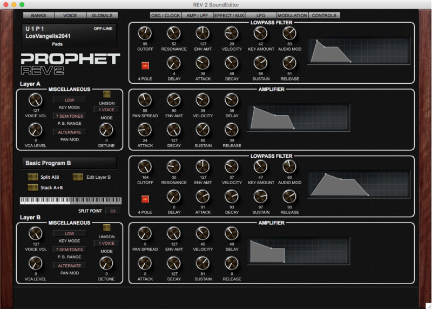Click the top filter Resonance knob

pyautogui.click(x=173, y=33)
